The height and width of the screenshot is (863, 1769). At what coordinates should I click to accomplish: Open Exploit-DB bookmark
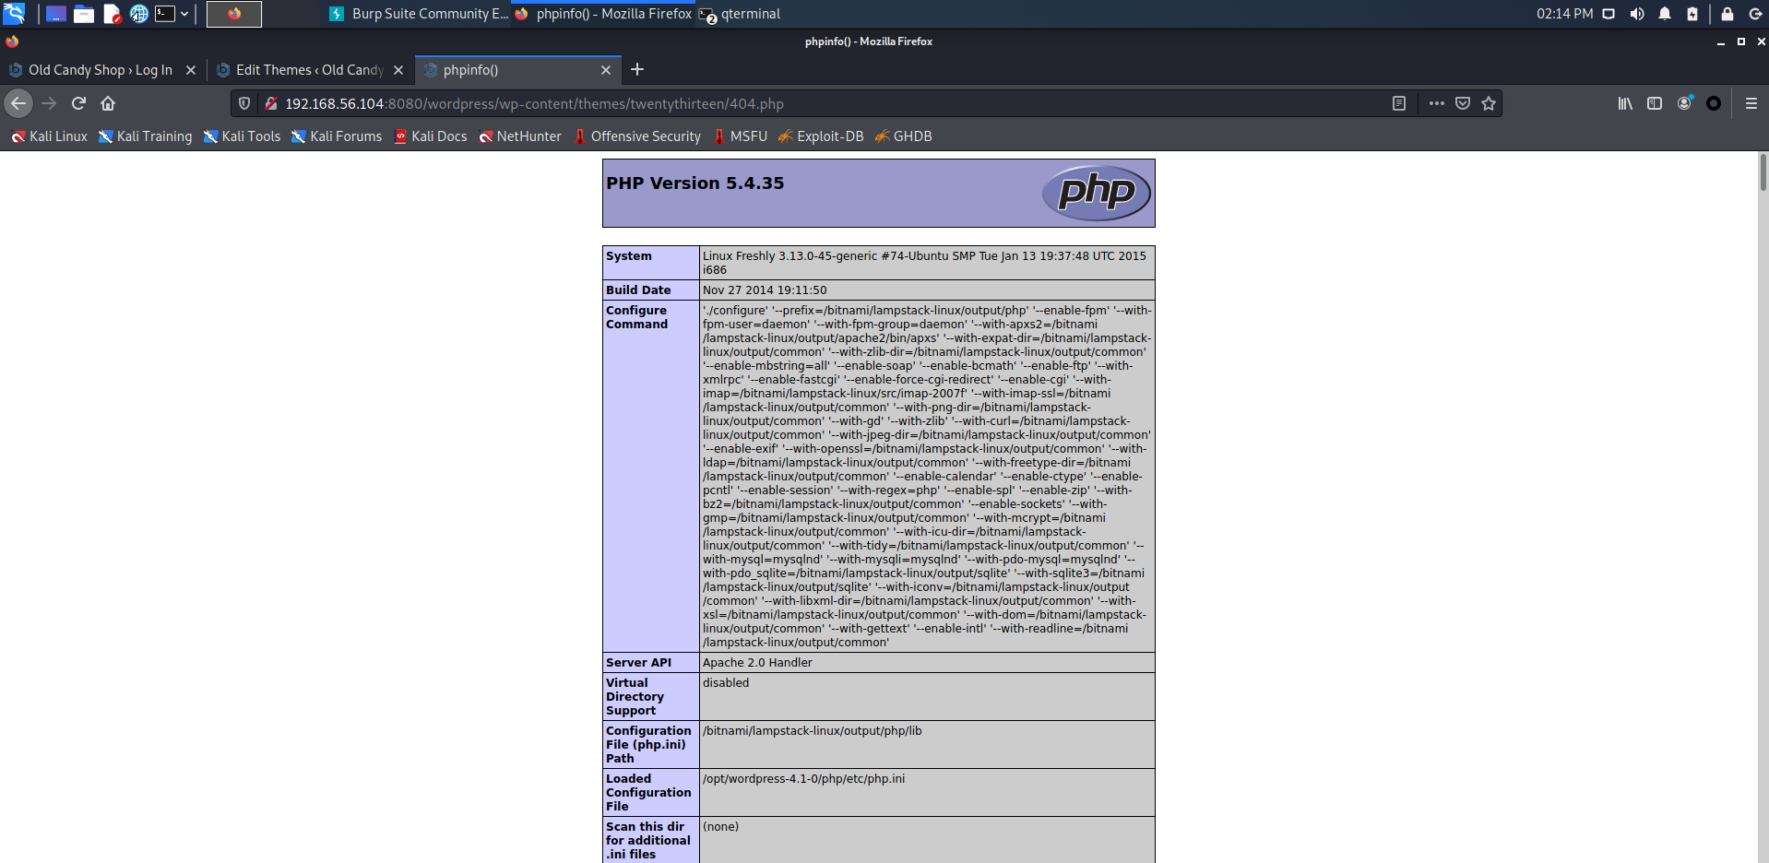click(x=821, y=136)
